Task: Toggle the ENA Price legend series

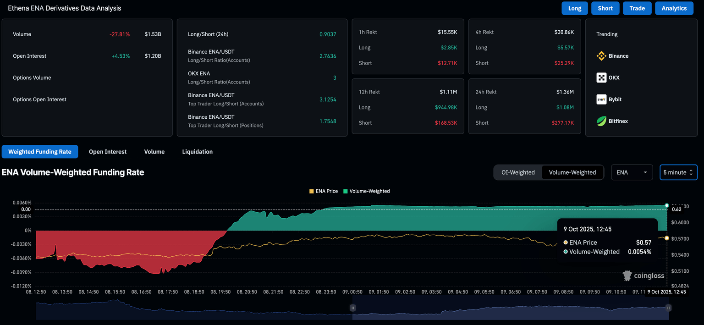Action: click(x=324, y=191)
